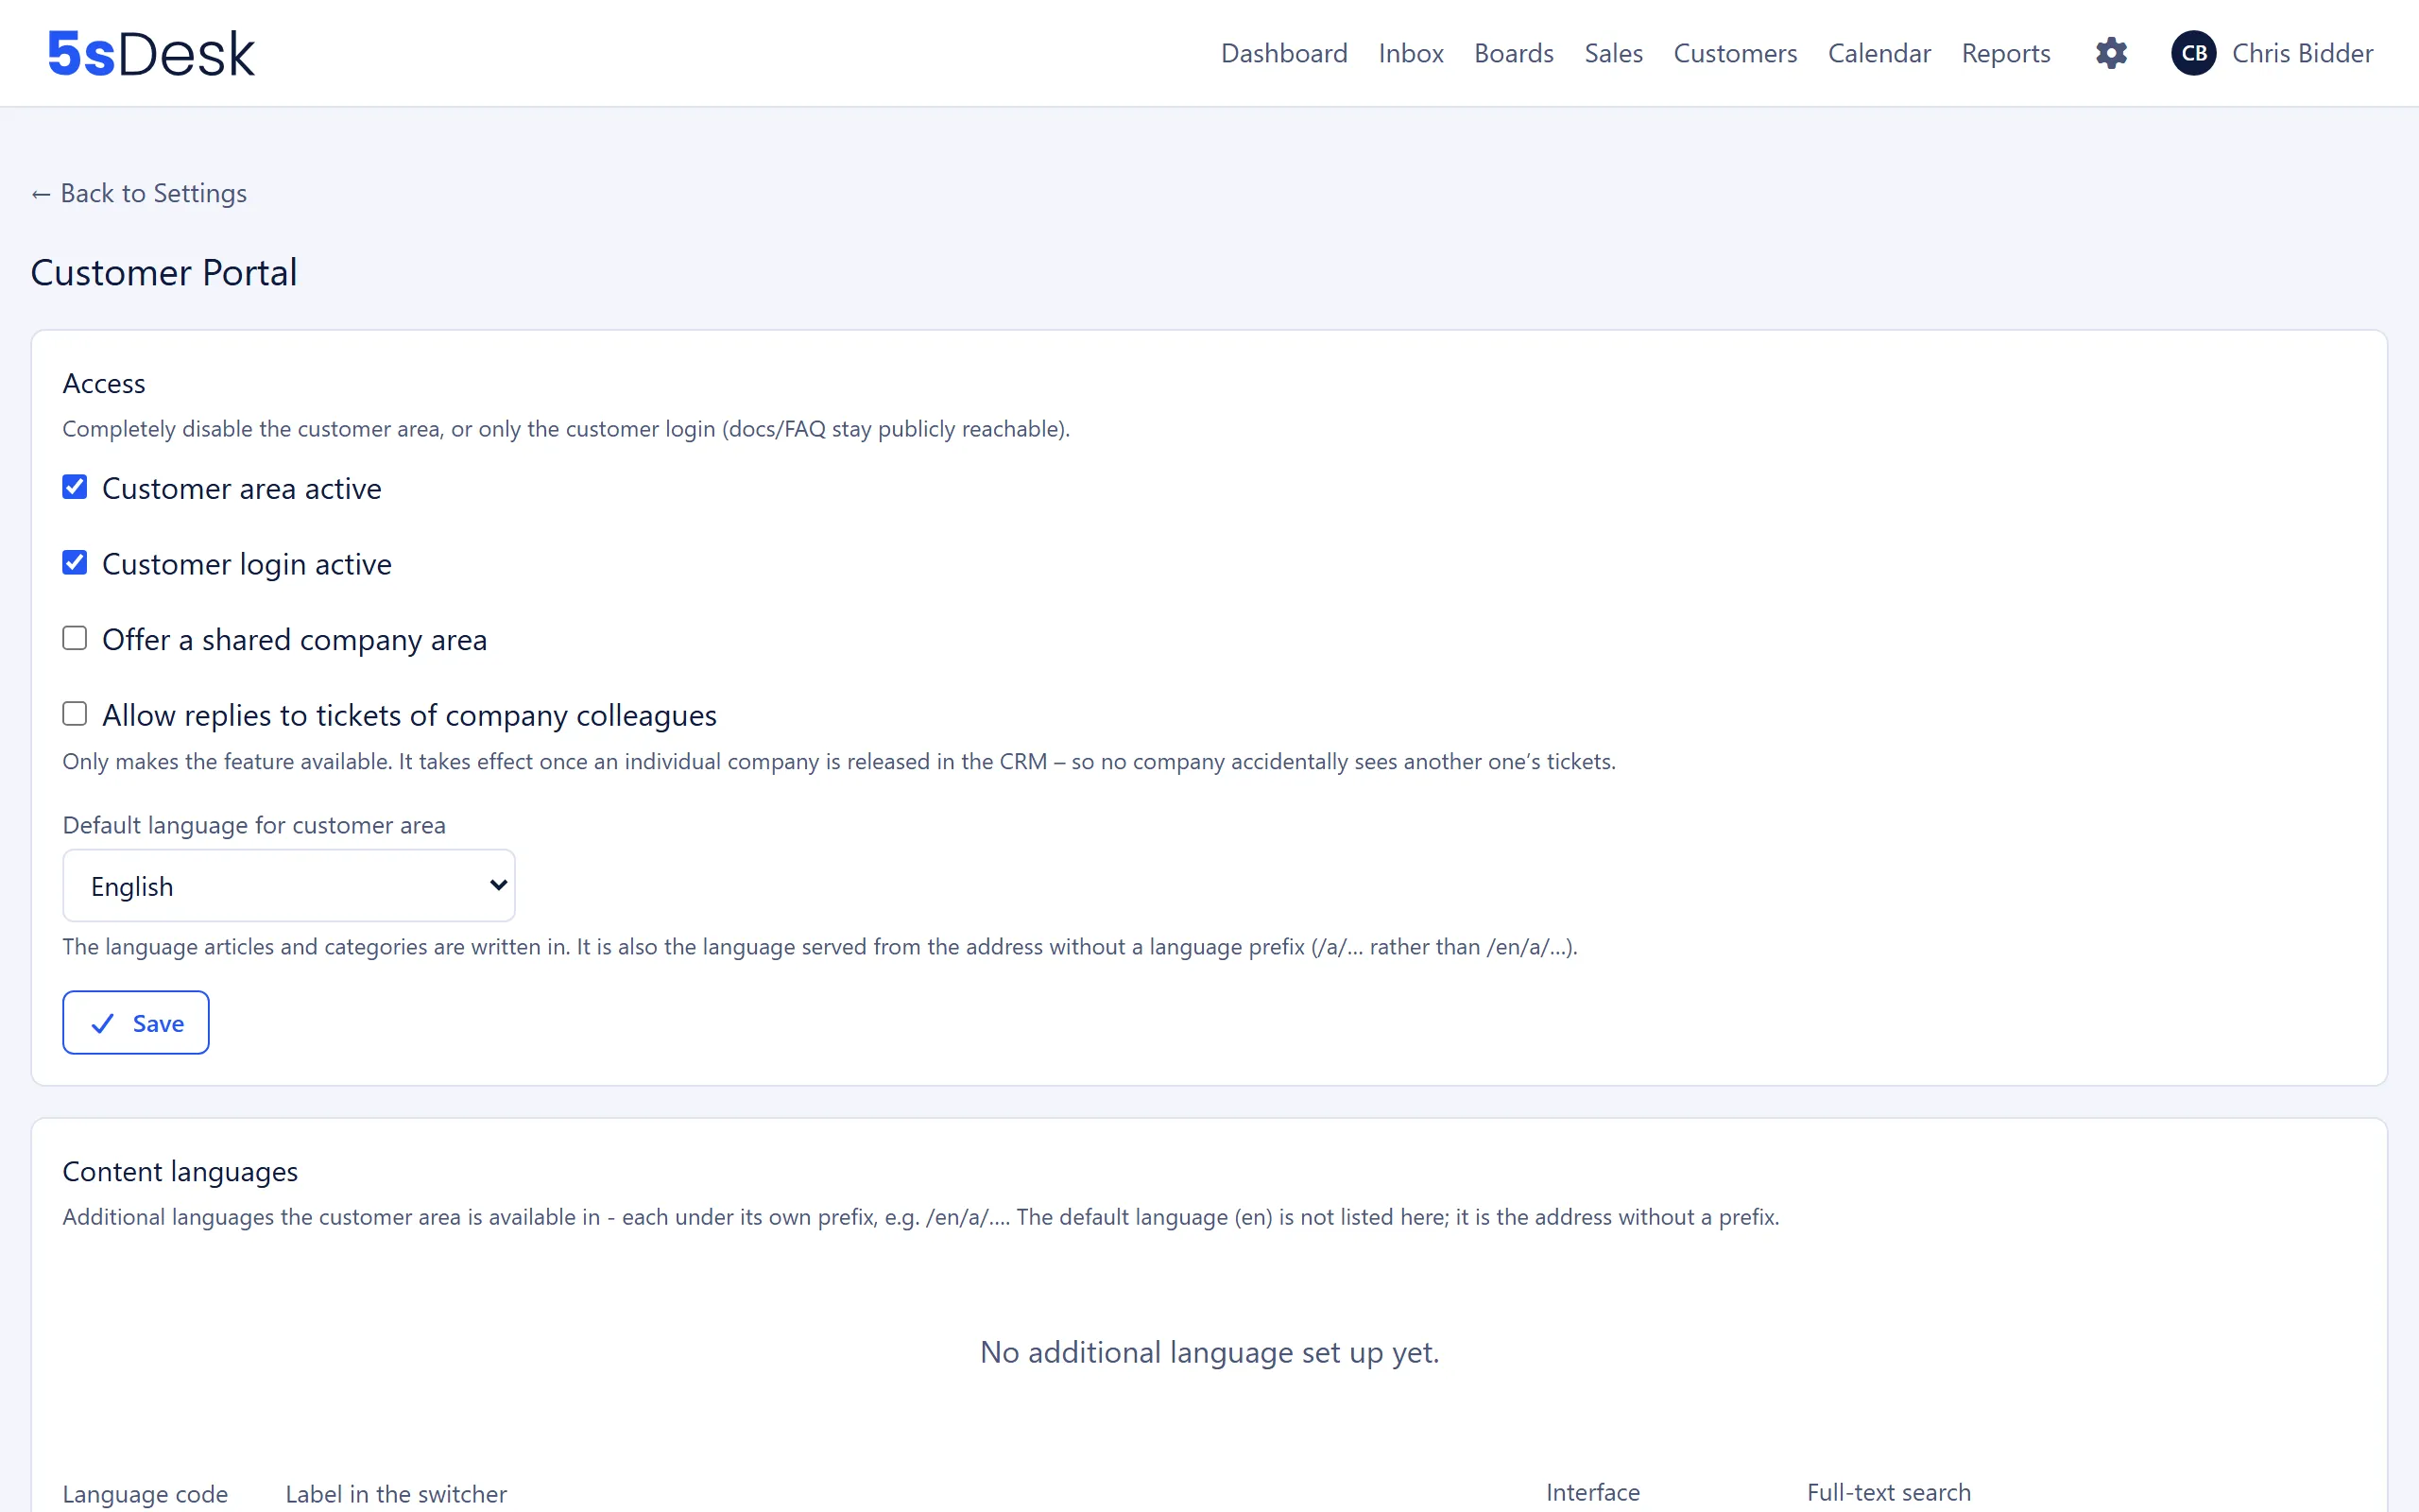
Task: Click the Content languages heading
Action: pyautogui.click(x=180, y=1171)
